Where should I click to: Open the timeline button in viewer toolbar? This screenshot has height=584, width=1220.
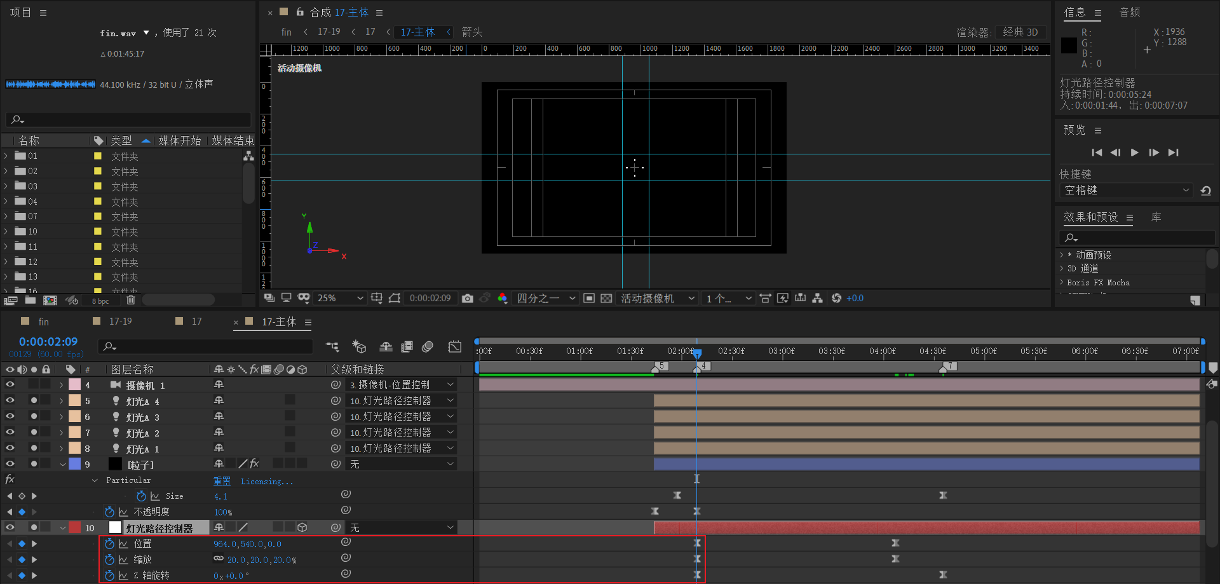pyautogui.click(x=800, y=298)
